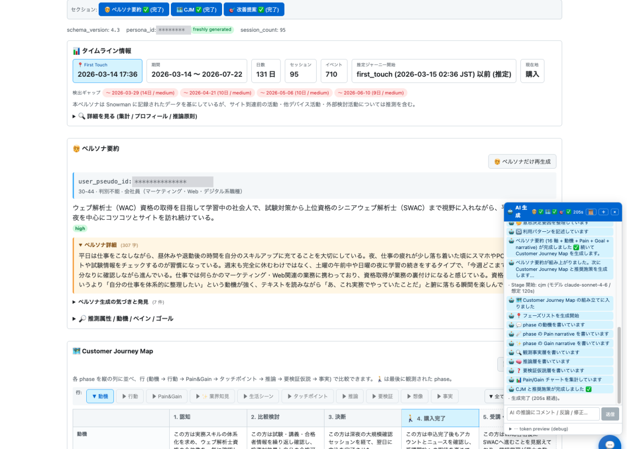Open the 改善提案 section button

254,9
